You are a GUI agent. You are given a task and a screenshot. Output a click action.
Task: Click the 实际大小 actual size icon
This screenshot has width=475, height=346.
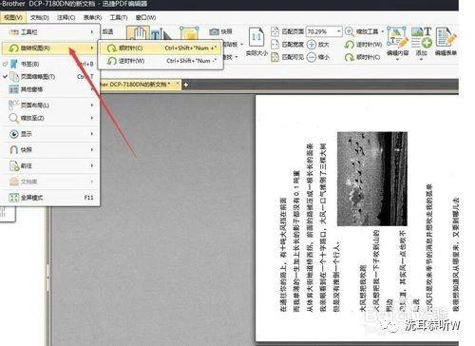point(256,38)
